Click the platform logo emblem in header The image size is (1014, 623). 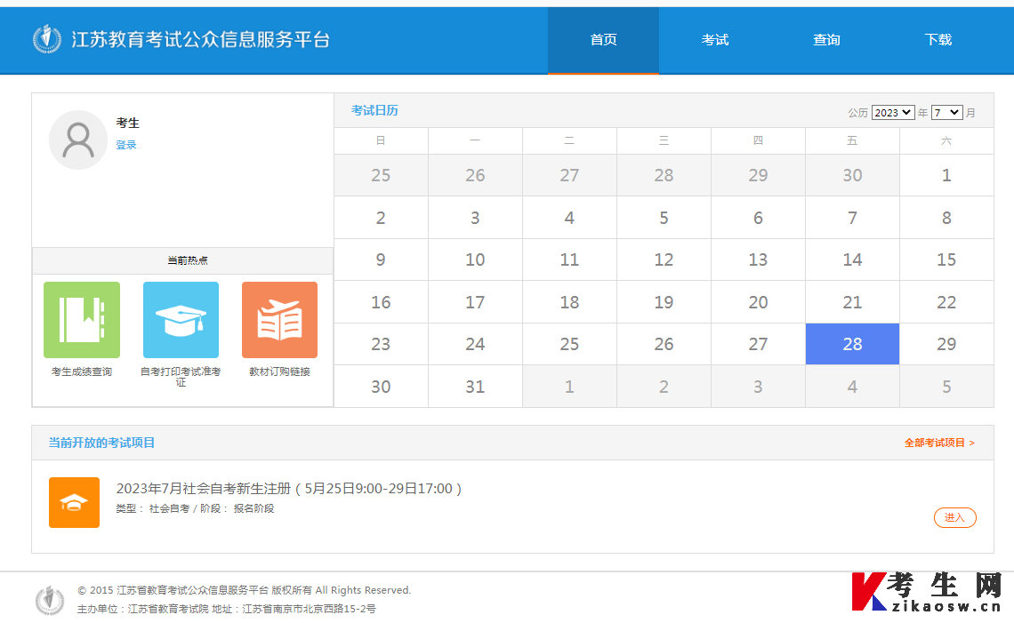47,39
